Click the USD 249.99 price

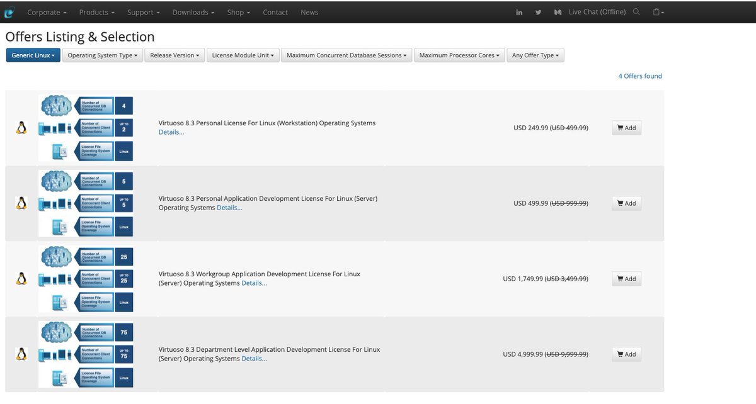pyautogui.click(x=530, y=128)
